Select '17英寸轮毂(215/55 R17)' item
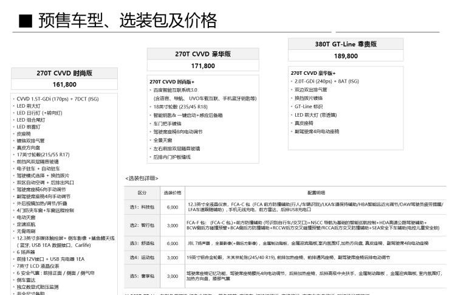 [x=43, y=154]
